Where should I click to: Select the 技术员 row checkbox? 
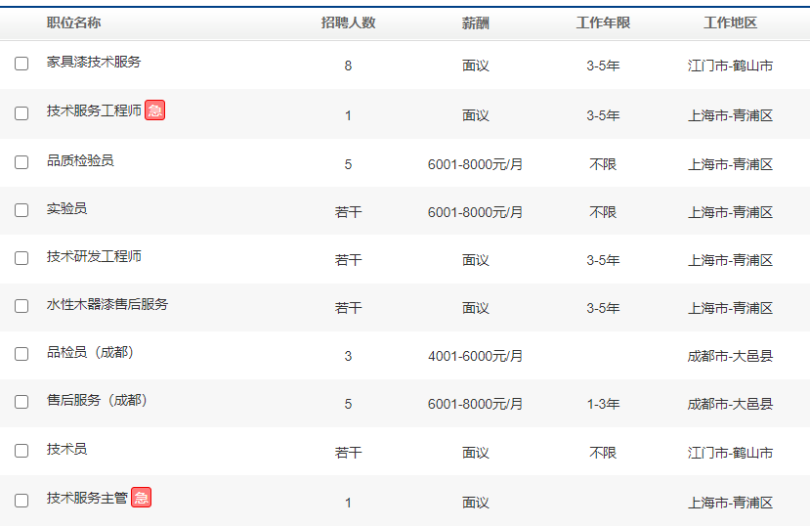(x=21, y=451)
